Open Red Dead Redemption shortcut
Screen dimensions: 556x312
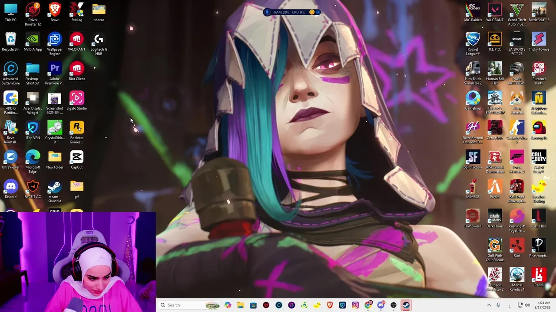pyautogui.click(x=517, y=191)
